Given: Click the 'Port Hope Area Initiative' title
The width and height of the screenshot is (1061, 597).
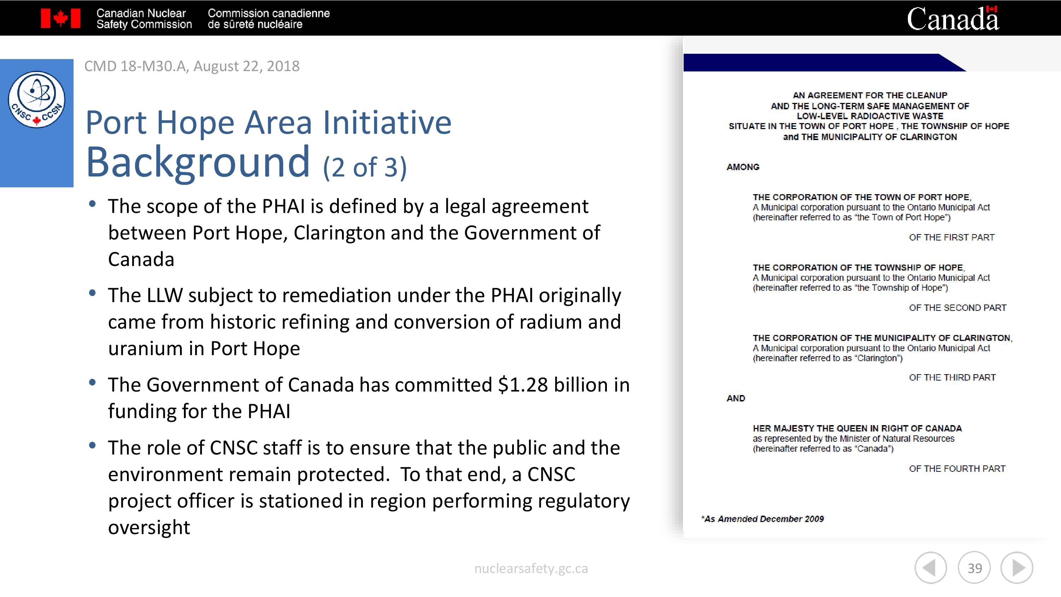Looking at the screenshot, I should click(x=268, y=122).
